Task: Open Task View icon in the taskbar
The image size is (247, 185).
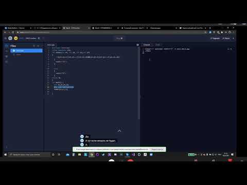Action: click(x=59, y=155)
